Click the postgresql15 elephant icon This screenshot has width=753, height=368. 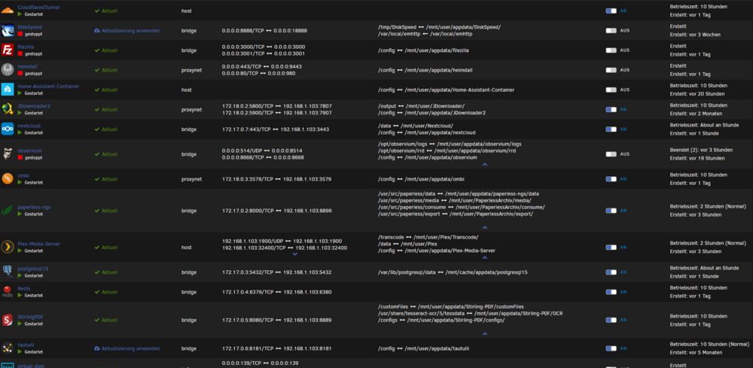click(8, 272)
